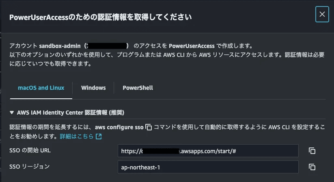Image resolution: width=334 pixels, height=182 pixels.
Task: Copy the aws configure sso command
Action: (x=149, y=127)
